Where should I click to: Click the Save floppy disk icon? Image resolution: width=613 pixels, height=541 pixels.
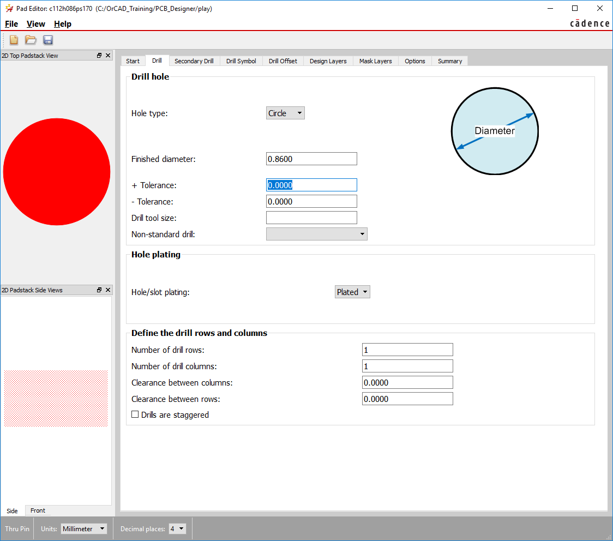pos(47,40)
